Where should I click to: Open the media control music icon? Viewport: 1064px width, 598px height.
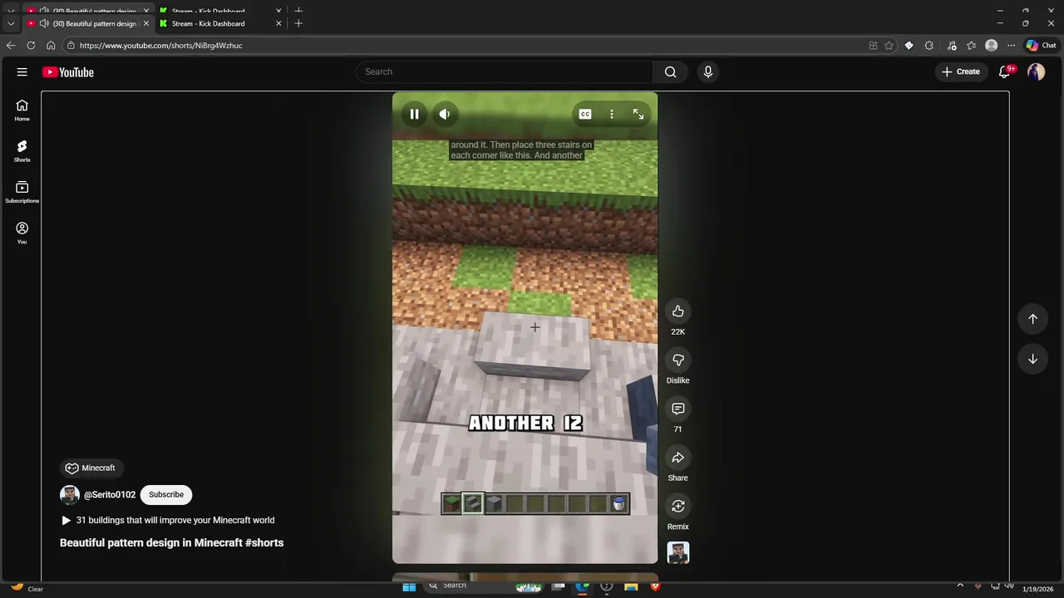(x=952, y=46)
